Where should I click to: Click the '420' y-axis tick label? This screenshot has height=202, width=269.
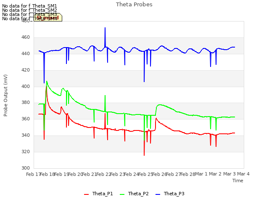[x=26, y=70]
